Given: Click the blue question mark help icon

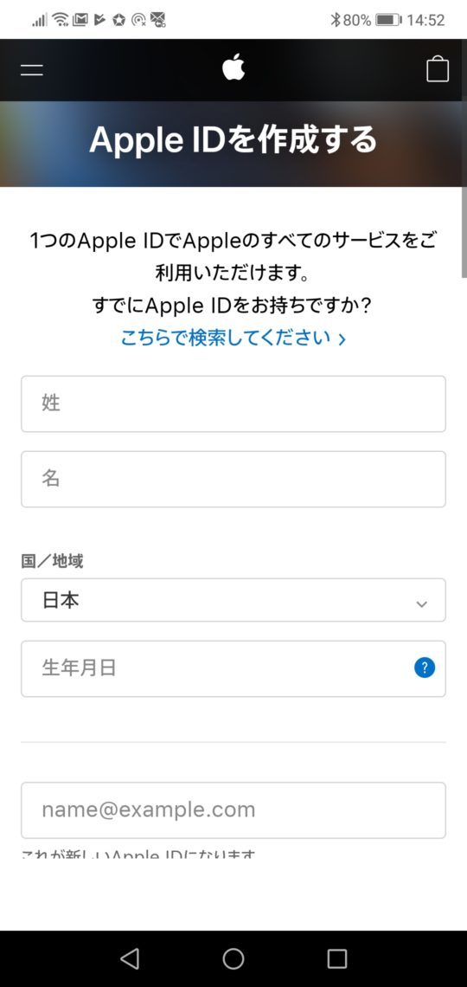Looking at the screenshot, I should pos(425,668).
